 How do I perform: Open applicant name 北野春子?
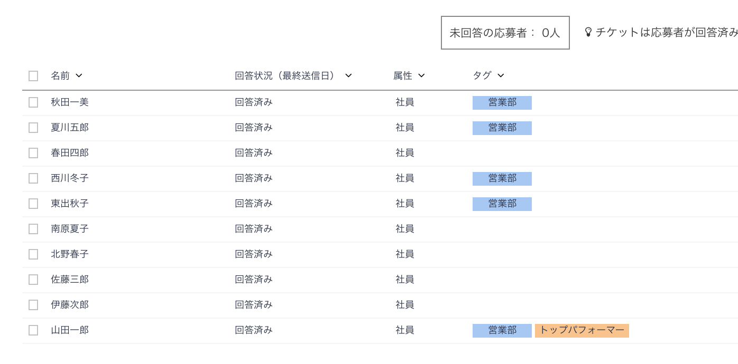pos(70,254)
